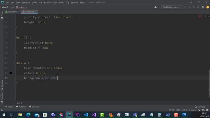
Task: Open the Run menu
Action: pos(55,3)
